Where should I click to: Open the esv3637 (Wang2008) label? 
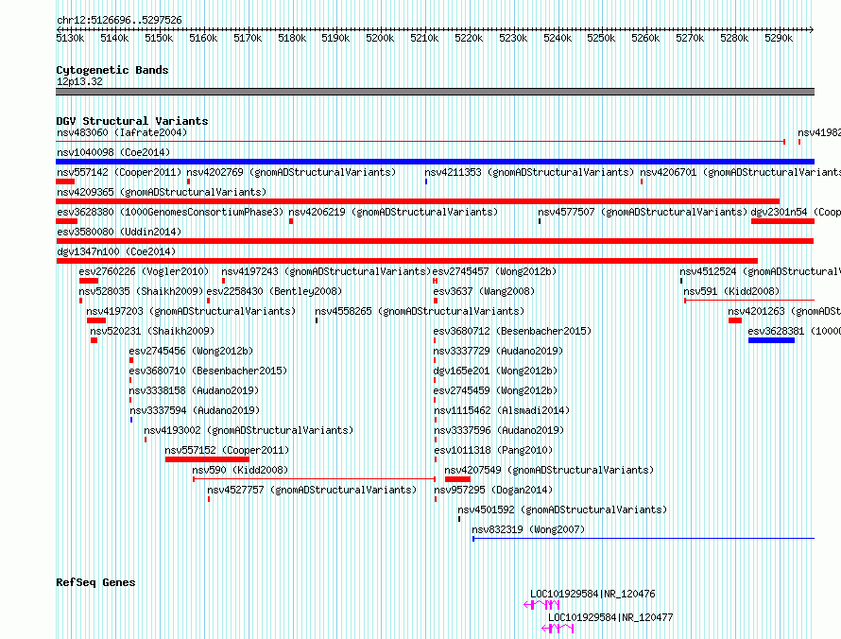pos(484,291)
